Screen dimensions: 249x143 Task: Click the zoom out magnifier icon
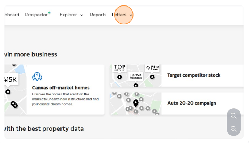(233, 129)
